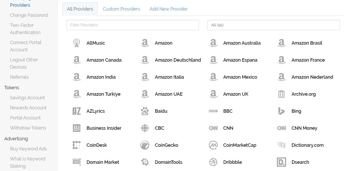Image resolution: width=348 pixels, height=171 pixels.
Task: Click the Amazon Canada logo icon
Action: pyautogui.click(x=76, y=60)
